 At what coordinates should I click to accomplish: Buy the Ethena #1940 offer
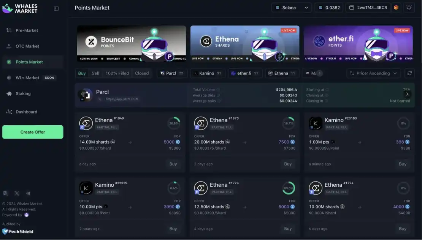click(x=173, y=164)
